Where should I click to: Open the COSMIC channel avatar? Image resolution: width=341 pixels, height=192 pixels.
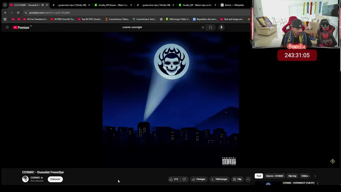(25, 179)
